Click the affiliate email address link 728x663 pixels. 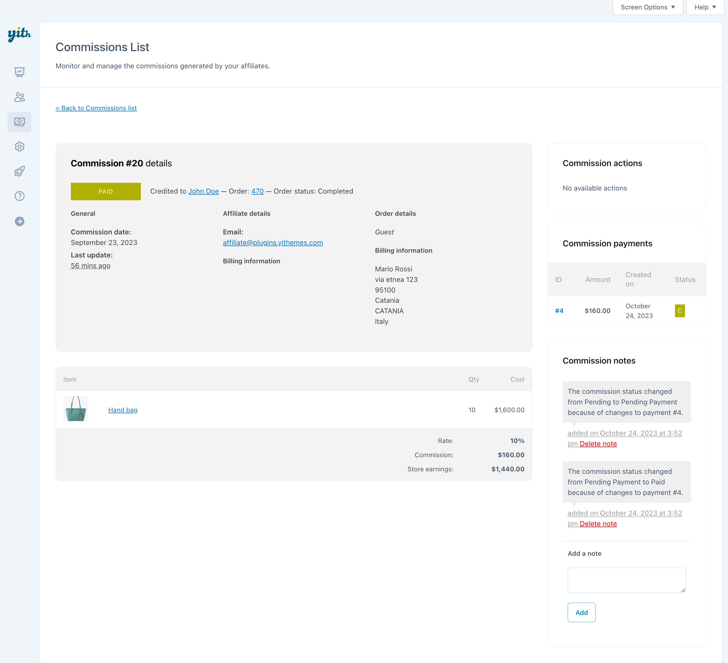273,242
